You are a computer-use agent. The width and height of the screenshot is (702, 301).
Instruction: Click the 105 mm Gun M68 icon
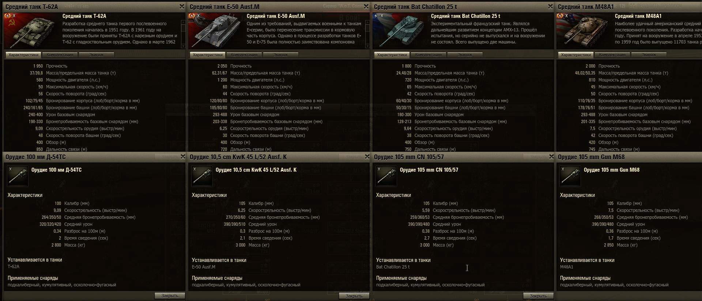click(x=570, y=176)
